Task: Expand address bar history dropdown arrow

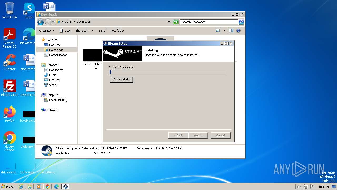Action: point(169,22)
